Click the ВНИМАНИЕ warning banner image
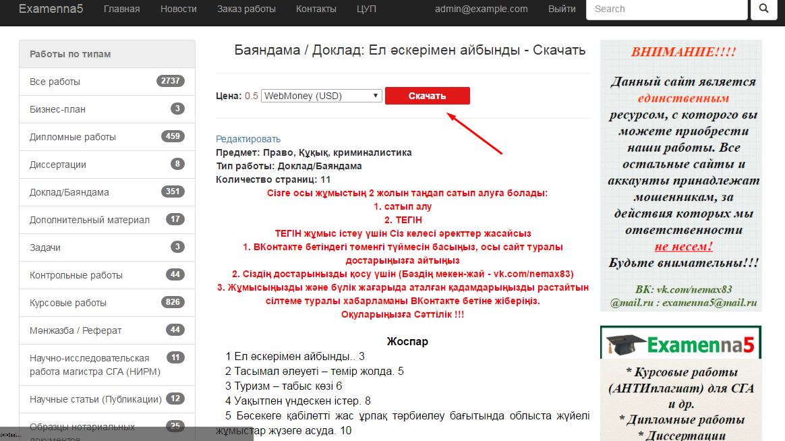 coord(680,175)
